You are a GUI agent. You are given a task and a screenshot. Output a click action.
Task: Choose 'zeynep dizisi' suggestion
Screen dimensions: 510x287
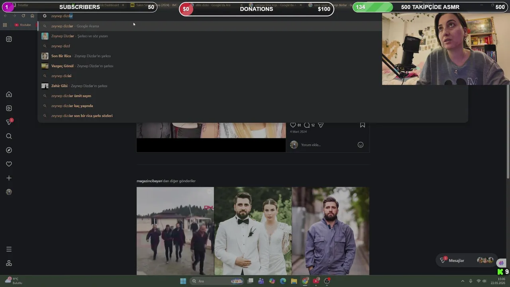click(x=253, y=76)
